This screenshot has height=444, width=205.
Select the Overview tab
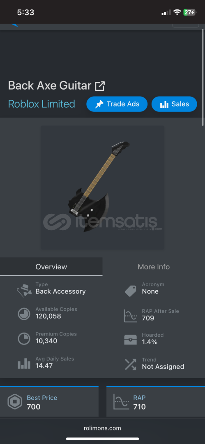pos(51,267)
